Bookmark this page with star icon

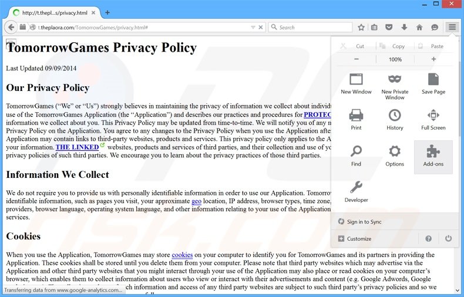point(361,27)
